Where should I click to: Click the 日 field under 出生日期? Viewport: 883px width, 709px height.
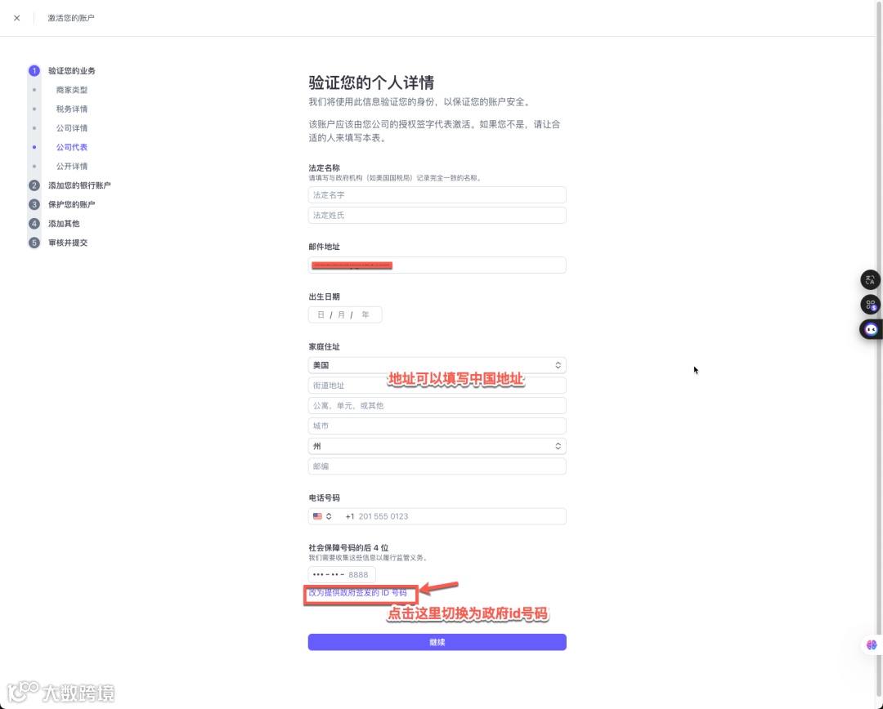(320, 314)
